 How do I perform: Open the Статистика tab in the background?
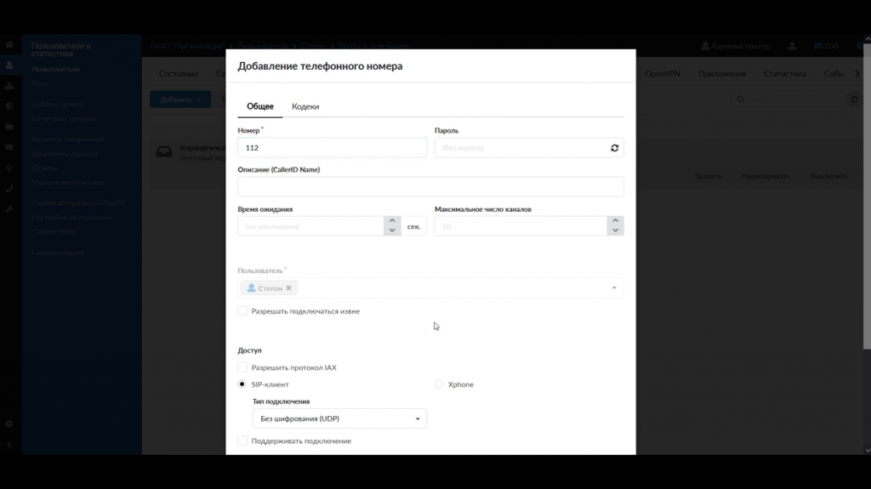tap(784, 73)
